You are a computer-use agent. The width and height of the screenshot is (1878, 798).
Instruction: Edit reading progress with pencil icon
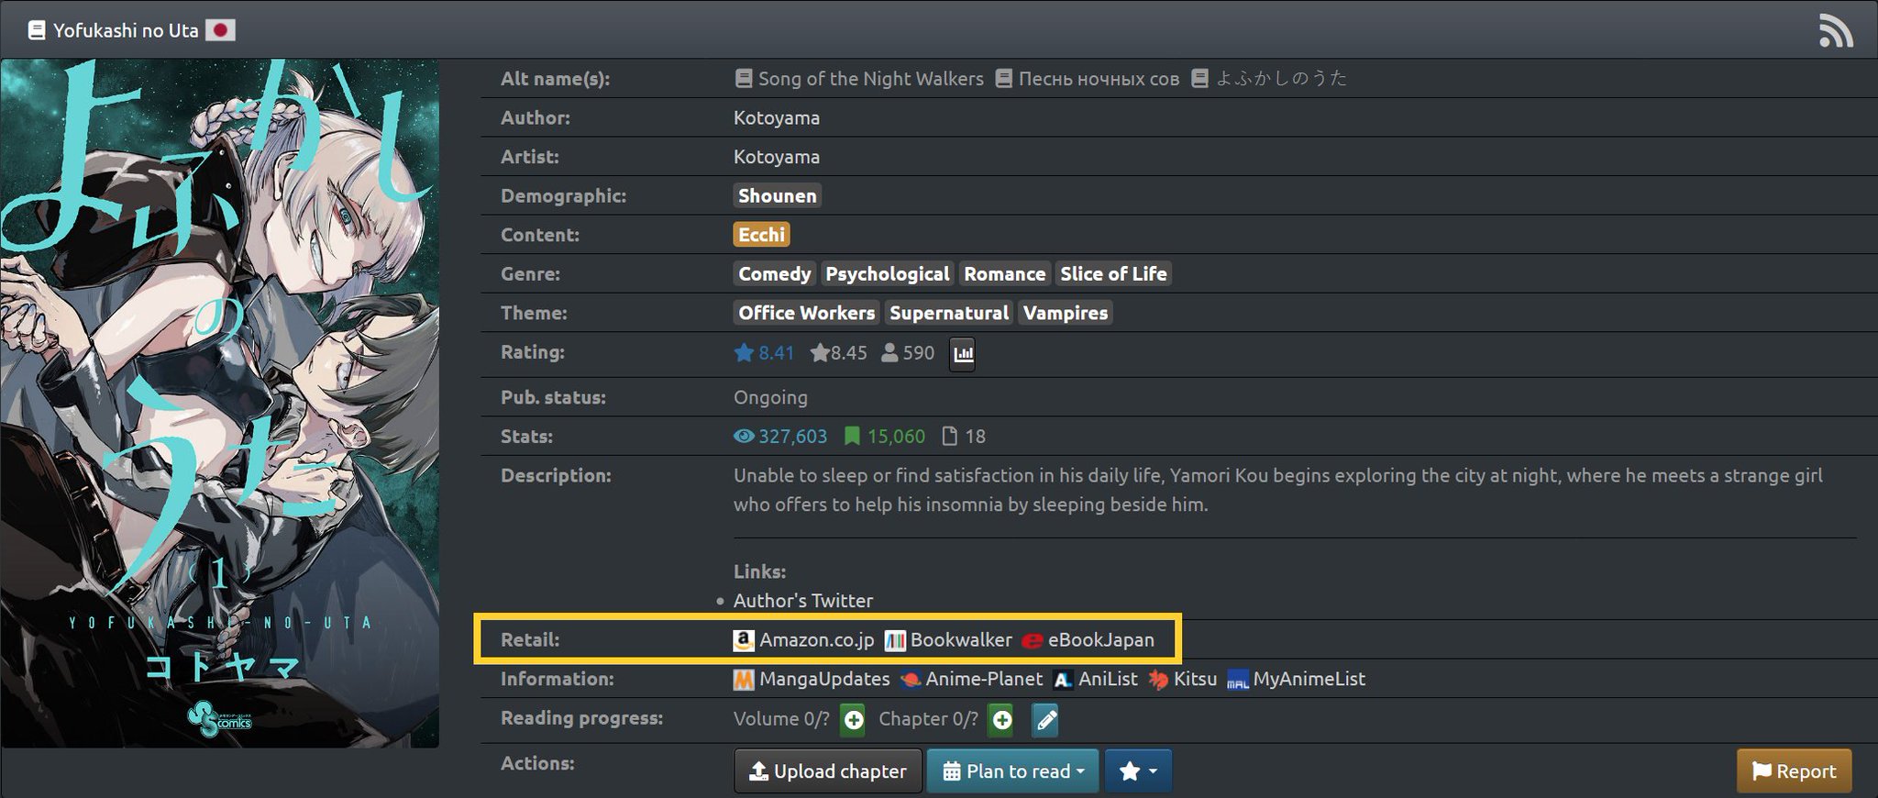coord(1045,720)
